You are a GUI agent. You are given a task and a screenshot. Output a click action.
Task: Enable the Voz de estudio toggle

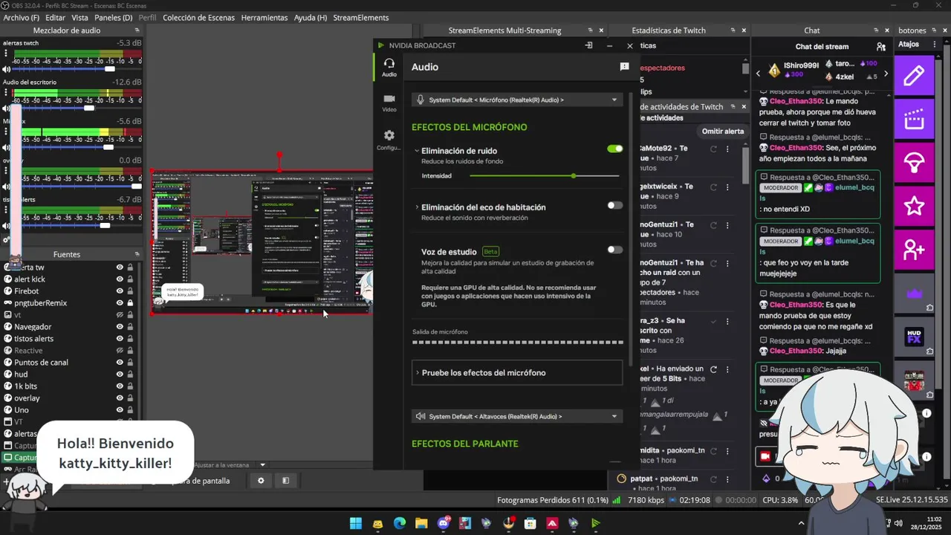click(614, 250)
